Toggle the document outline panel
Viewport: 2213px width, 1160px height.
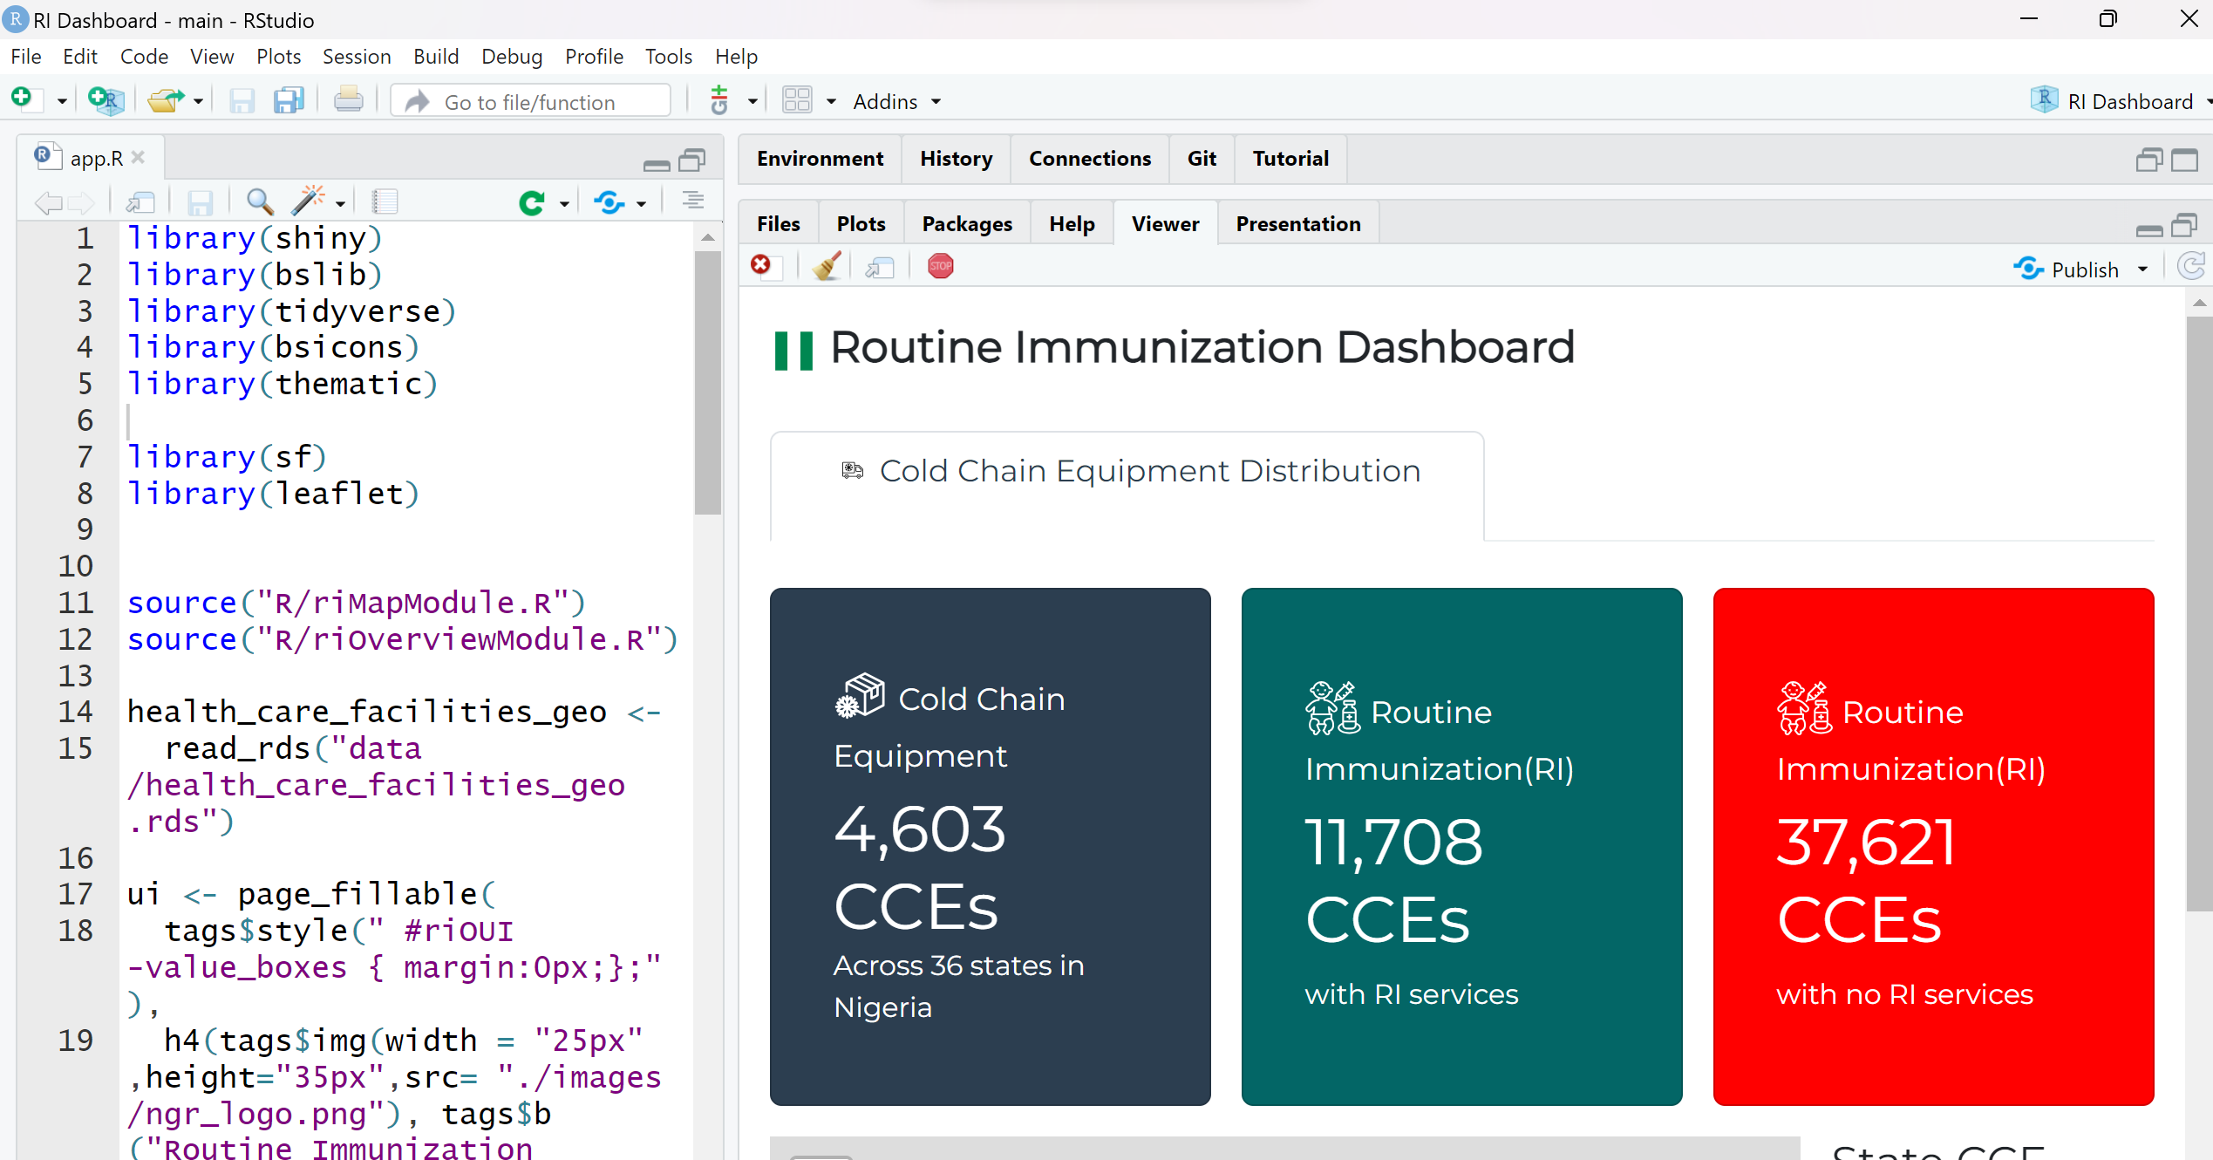pyautogui.click(x=693, y=201)
